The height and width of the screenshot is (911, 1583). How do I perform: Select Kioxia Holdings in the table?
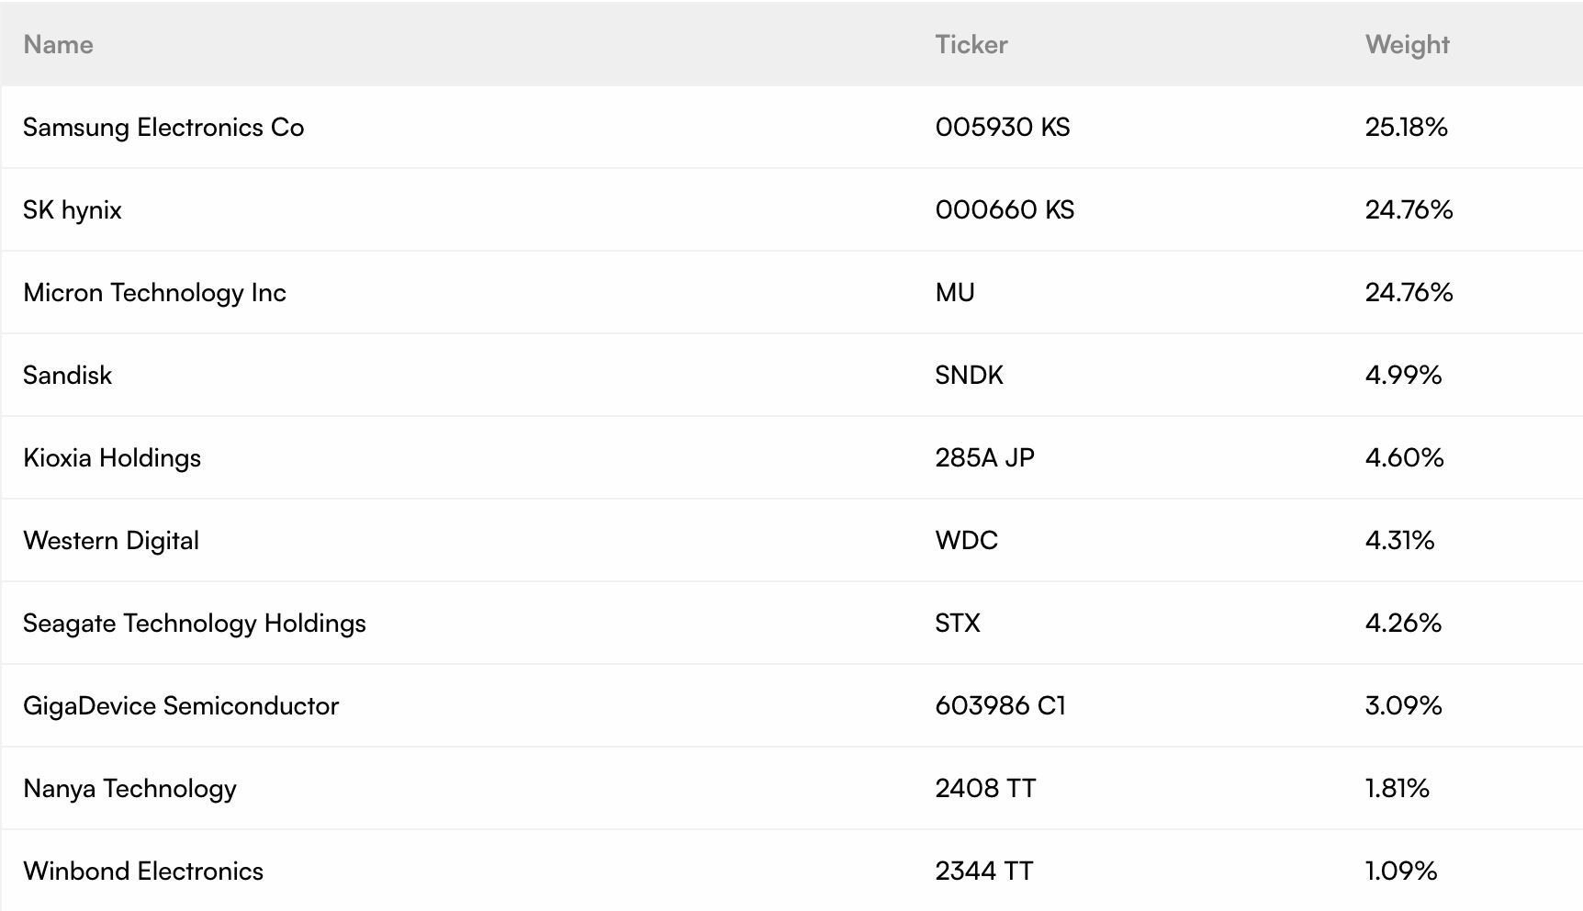[112, 458]
